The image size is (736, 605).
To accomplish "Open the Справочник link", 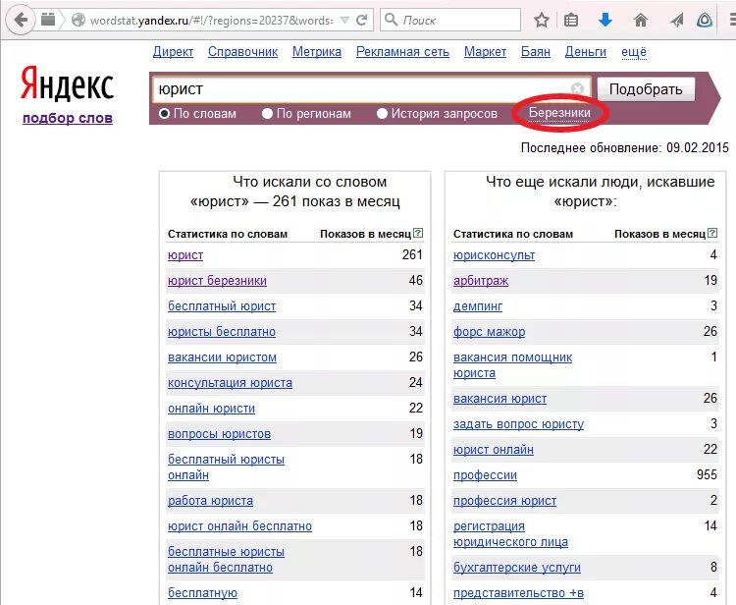I will (x=242, y=52).
